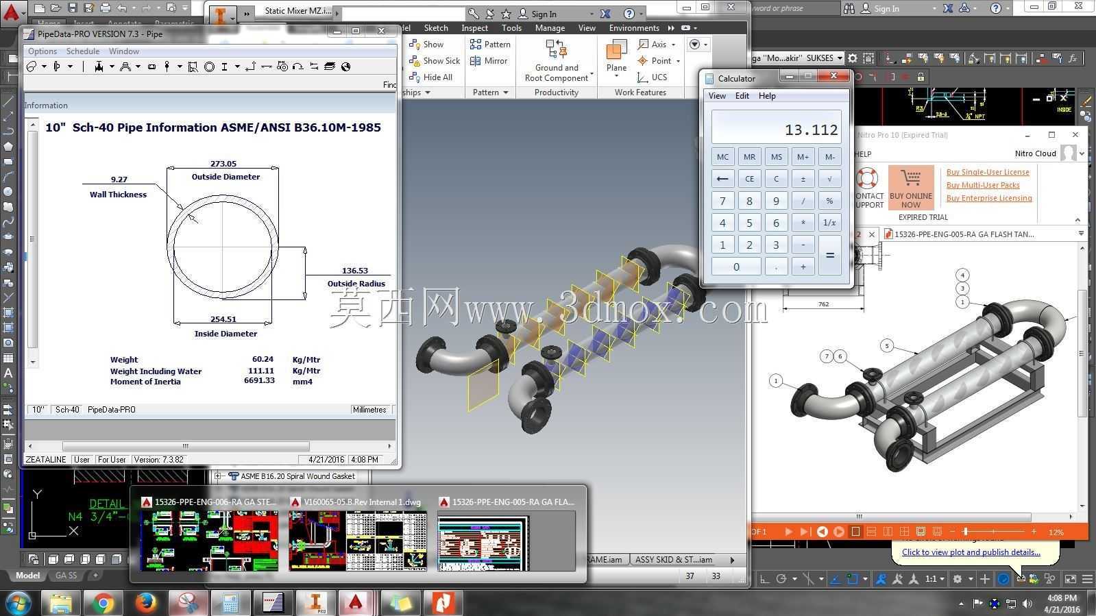Open the Axis dropdown arrow in Work Features
The width and height of the screenshot is (1096, 616).
(x=673, y=45)
